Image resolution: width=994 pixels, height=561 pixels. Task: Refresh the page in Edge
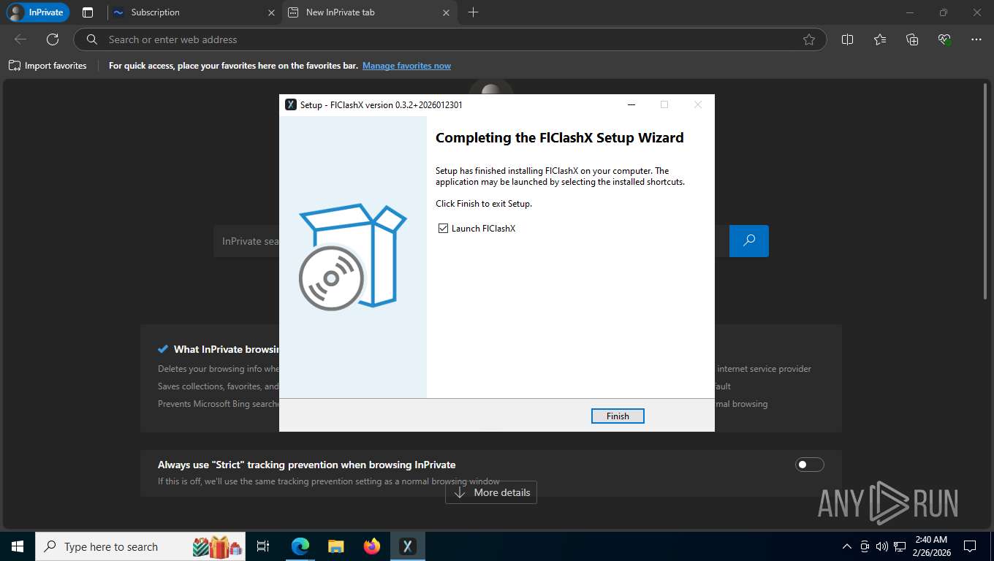[x=53, y=39]
